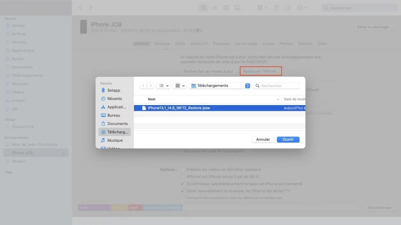Open list view options dropdown in dialog
The image size is (401, 225).
tap(163, 86)
